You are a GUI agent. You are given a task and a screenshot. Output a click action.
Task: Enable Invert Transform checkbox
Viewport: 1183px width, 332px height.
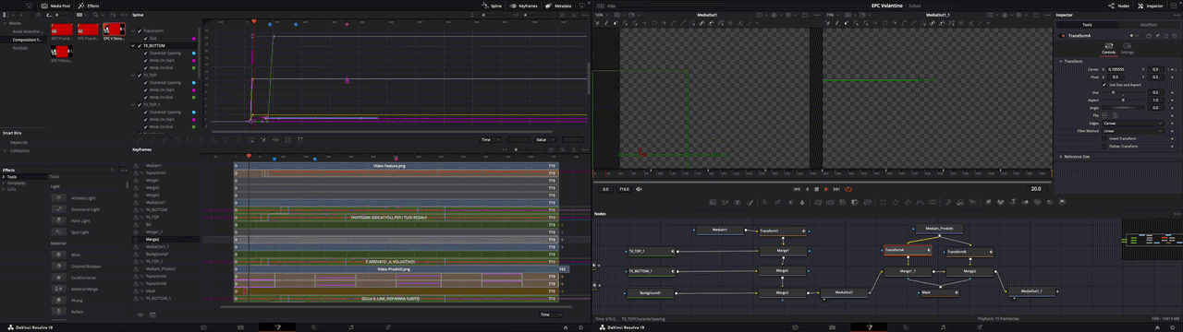click(1104, 138)
